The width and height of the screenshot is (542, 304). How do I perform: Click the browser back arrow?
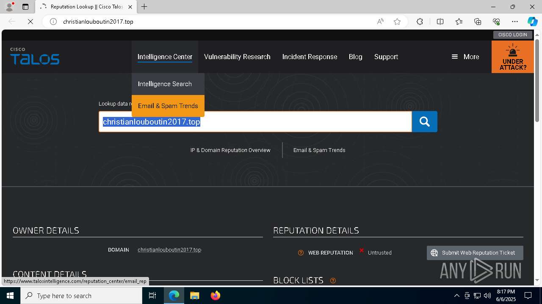[x=12, y=22]
